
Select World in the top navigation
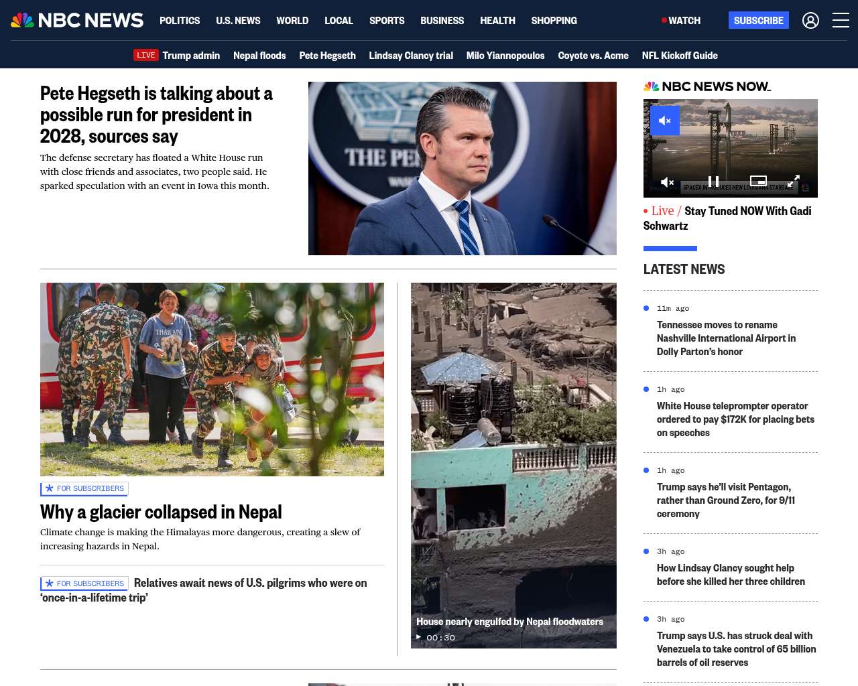coord(292,21)
